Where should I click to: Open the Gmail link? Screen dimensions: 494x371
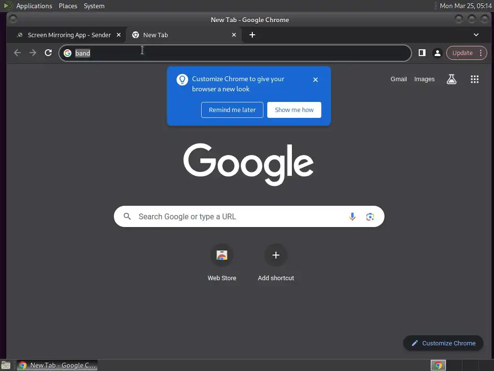(398, 79)
